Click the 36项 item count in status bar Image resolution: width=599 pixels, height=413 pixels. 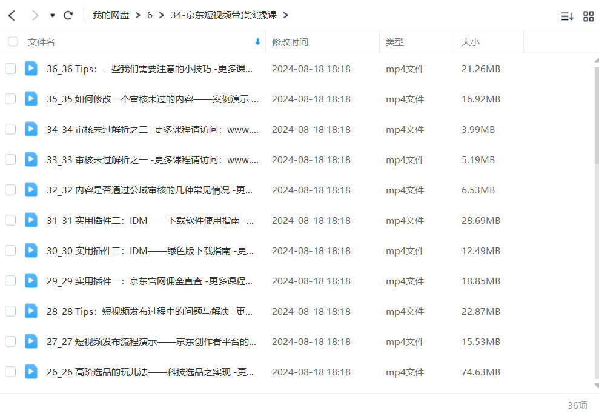577,405
